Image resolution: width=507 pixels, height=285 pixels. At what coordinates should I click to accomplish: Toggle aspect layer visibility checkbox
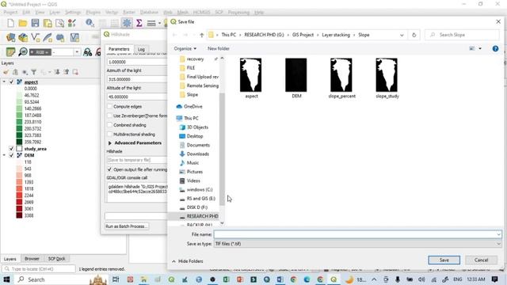click(12, 82)
